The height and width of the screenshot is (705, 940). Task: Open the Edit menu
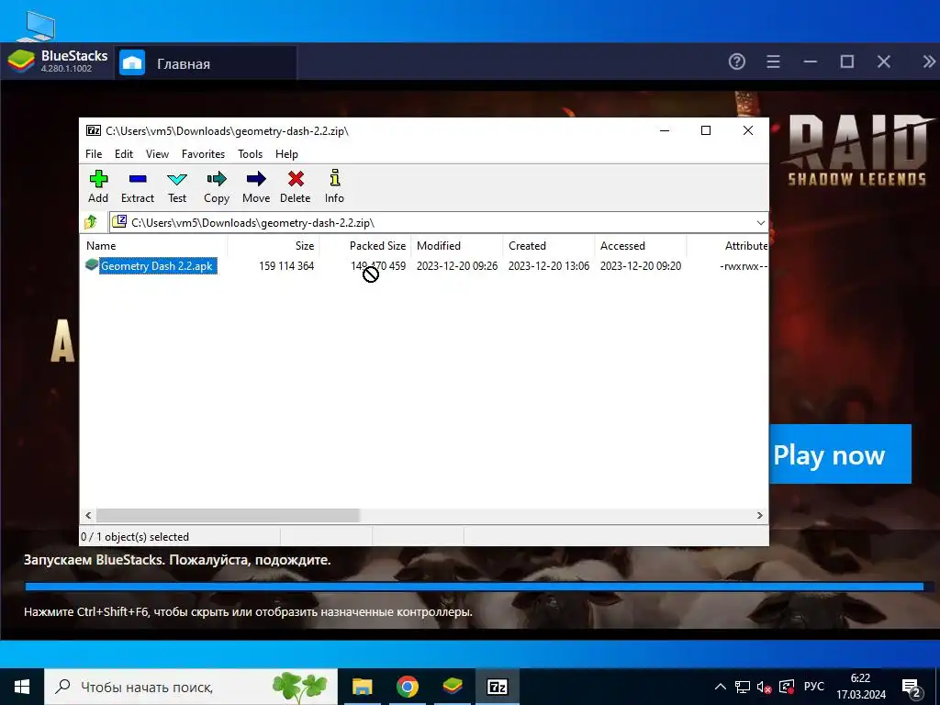pos(124,154)
